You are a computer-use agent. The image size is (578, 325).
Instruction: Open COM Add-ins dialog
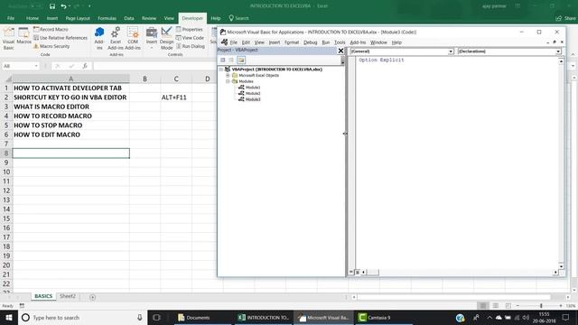click(133, 38)
